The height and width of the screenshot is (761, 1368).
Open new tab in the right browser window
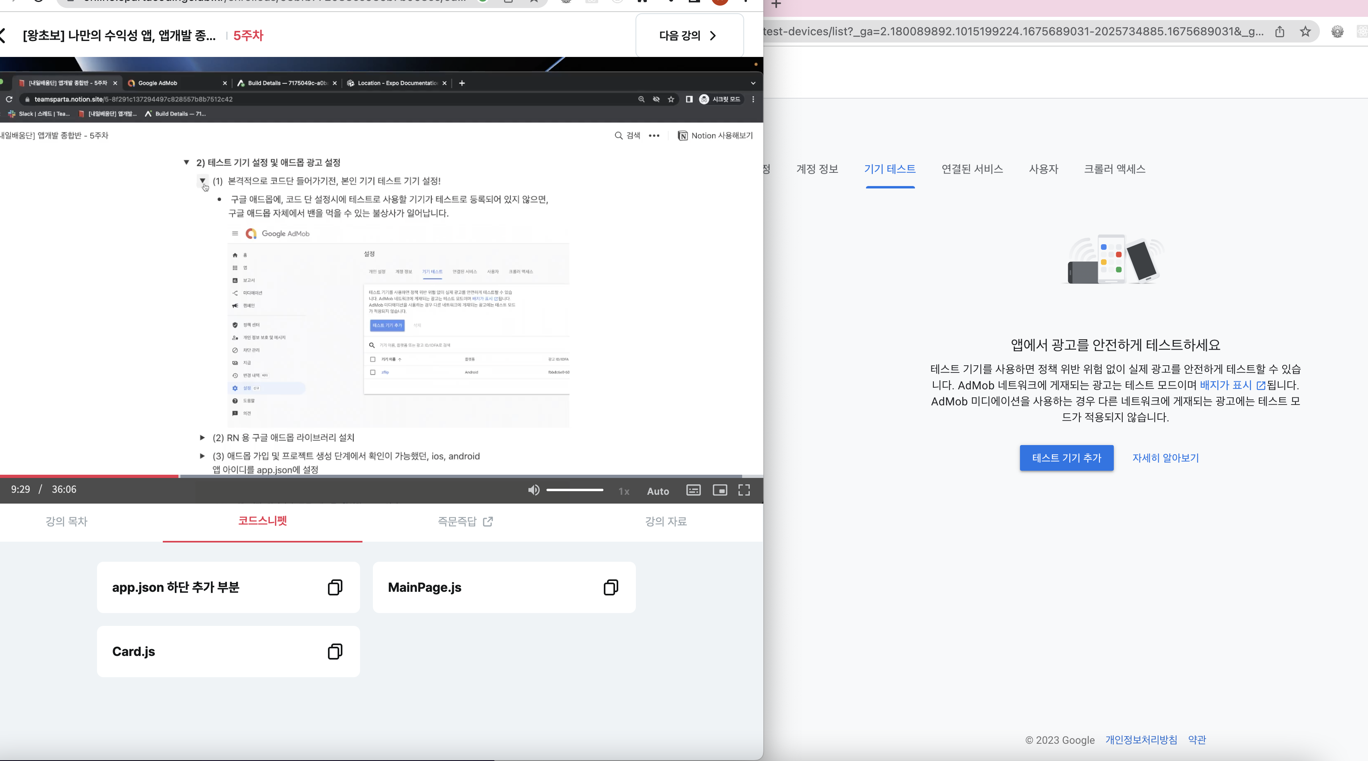pos(776,4)
